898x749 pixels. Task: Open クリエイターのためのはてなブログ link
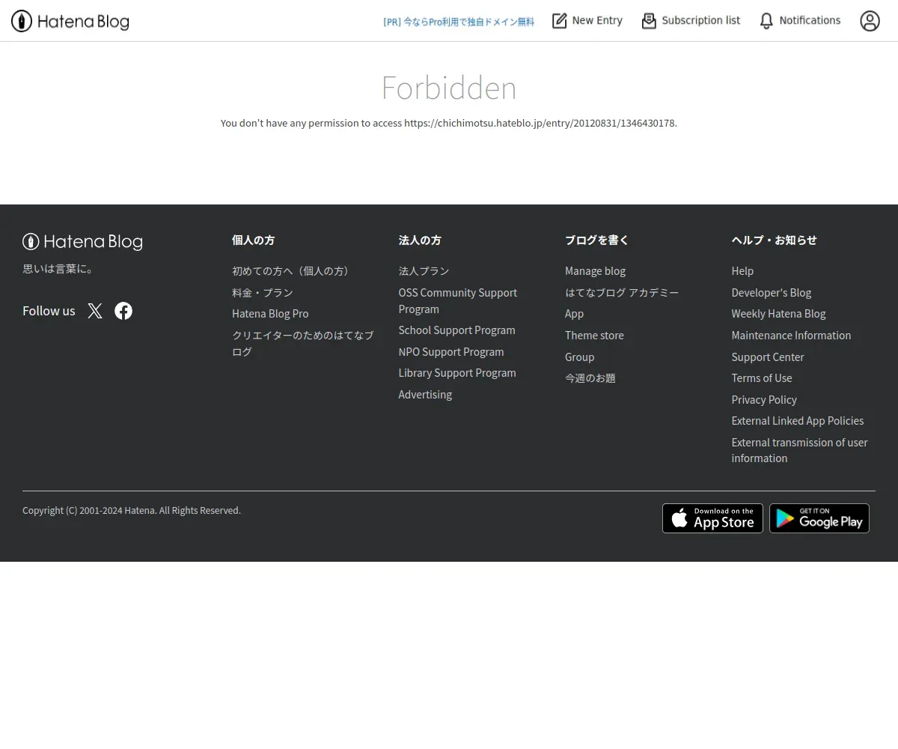click(303, 343)
